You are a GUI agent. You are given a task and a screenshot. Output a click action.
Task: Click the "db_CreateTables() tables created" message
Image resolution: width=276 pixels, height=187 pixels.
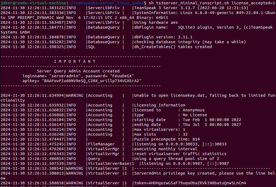pyautogui.click(x=173, y=47)
